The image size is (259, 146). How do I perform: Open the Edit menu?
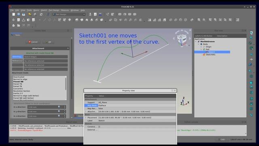point(17,10)
